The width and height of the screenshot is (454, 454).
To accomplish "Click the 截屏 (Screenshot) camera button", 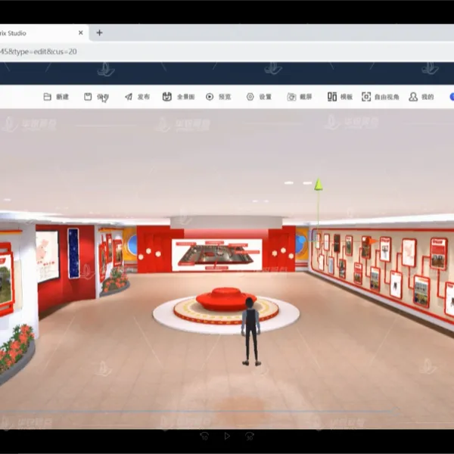I will pos(300,97).
